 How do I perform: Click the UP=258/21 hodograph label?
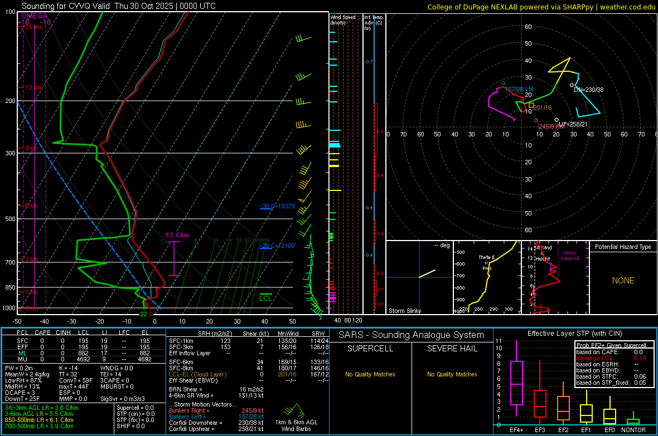point(573,125)
